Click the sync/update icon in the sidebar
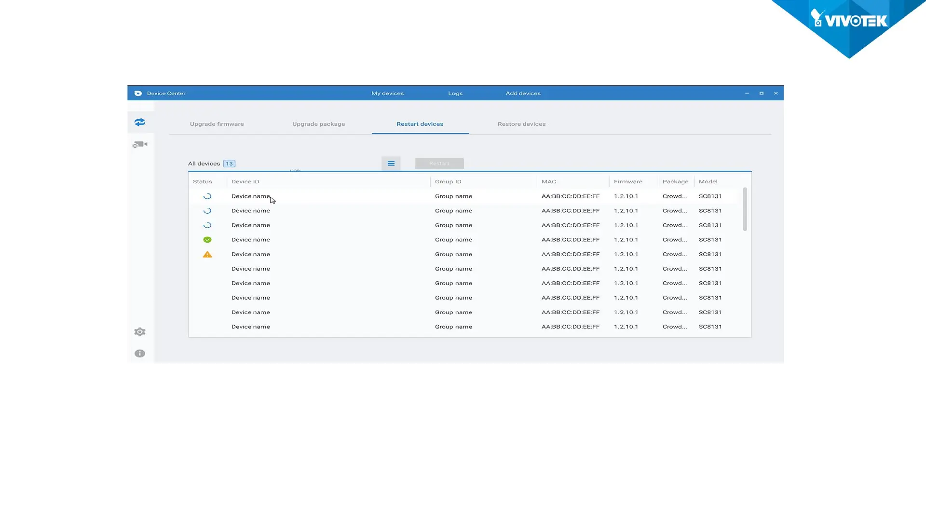 tap(140, 122)
